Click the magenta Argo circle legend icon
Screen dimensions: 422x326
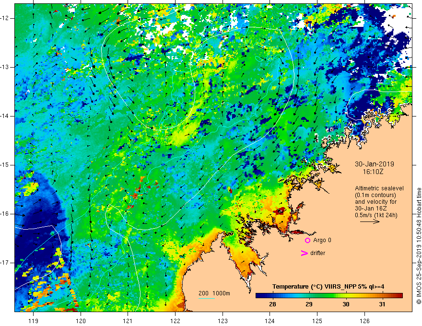point(307,241)
